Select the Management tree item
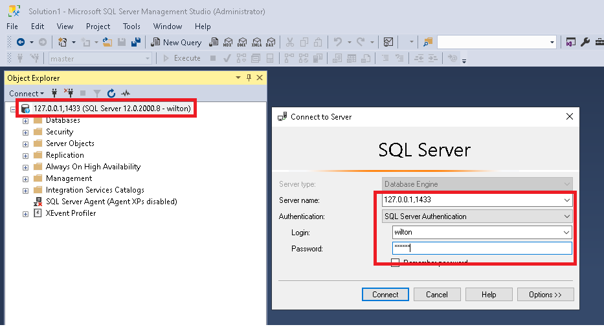 pos(69,178)
